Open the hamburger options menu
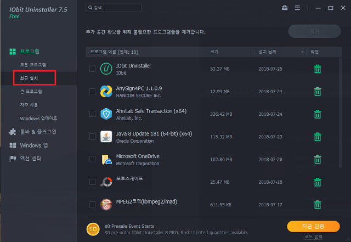The image size is (351, 242). [297, 8]
